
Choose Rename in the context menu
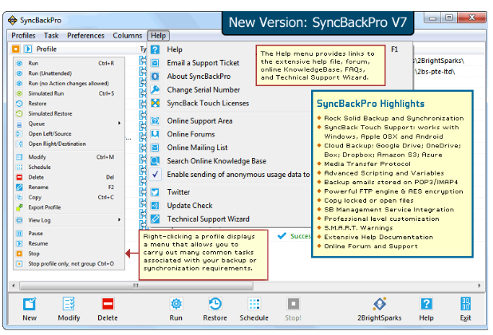point(69,187)
